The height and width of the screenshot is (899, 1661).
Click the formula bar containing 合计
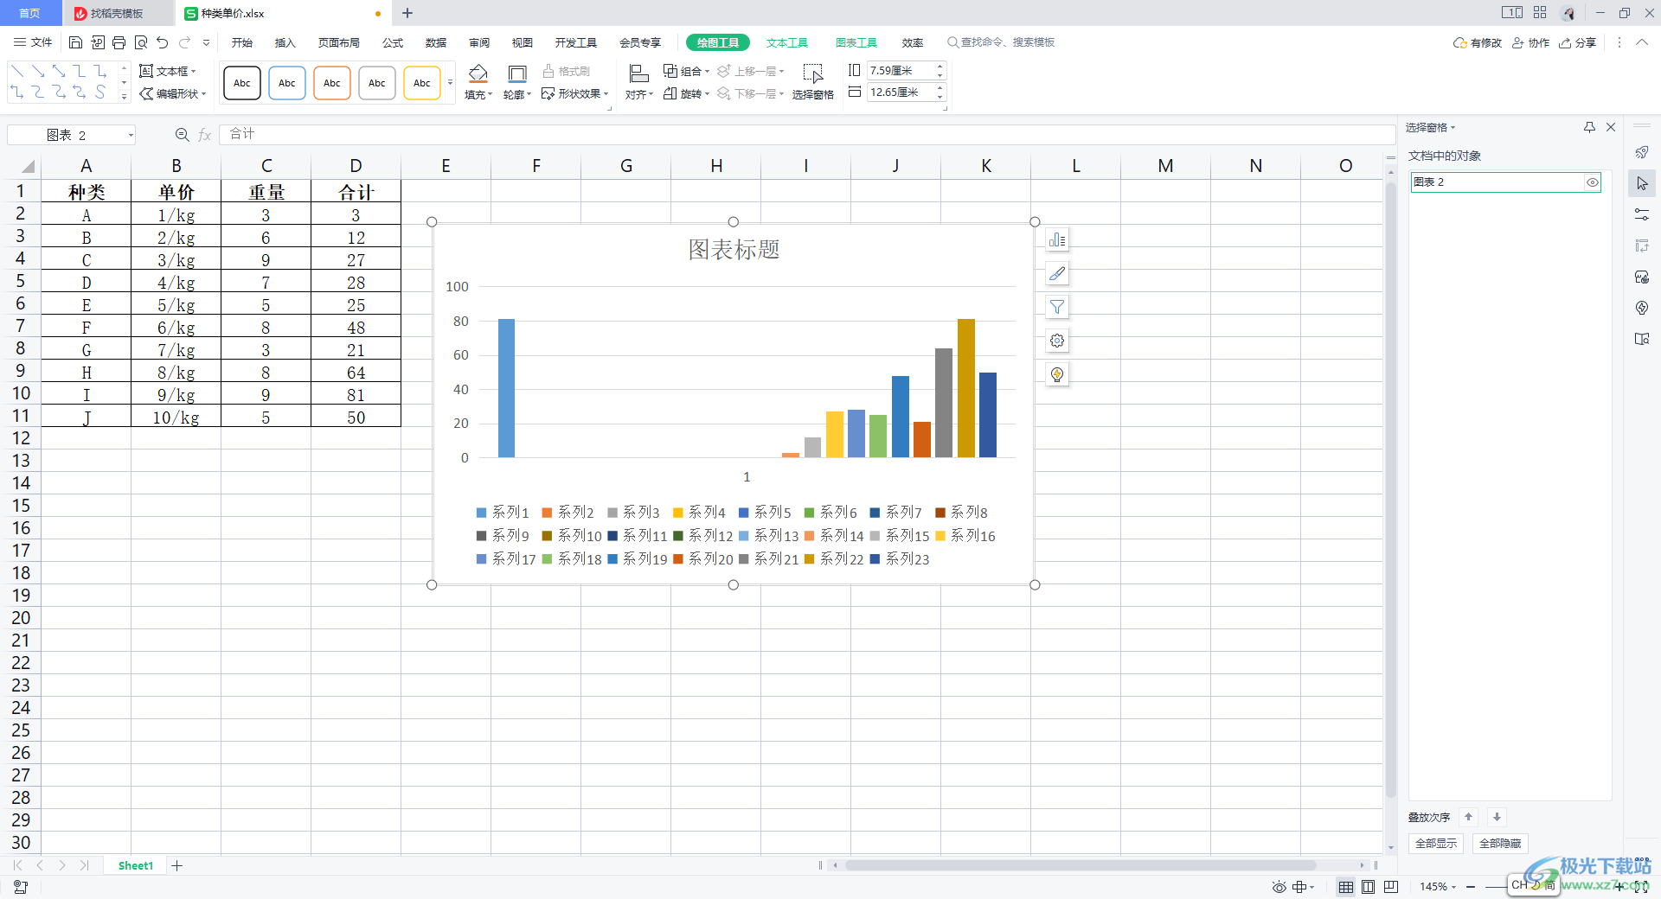pos(806,134)
